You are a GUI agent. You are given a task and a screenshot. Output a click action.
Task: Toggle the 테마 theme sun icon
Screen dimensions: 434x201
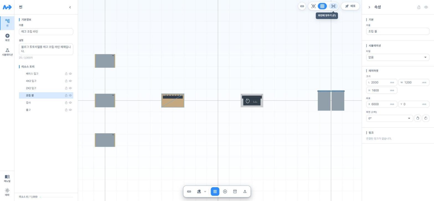[7, 192]
